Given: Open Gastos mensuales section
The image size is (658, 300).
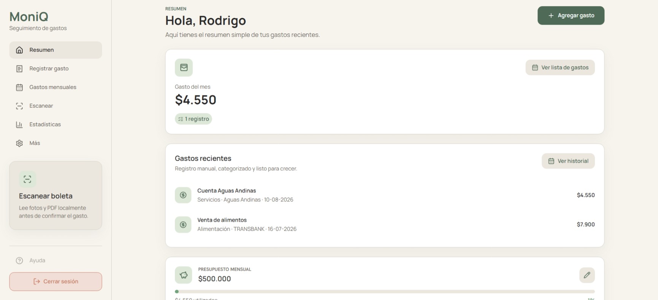Looking at the screenshot, I should point(55,87).
